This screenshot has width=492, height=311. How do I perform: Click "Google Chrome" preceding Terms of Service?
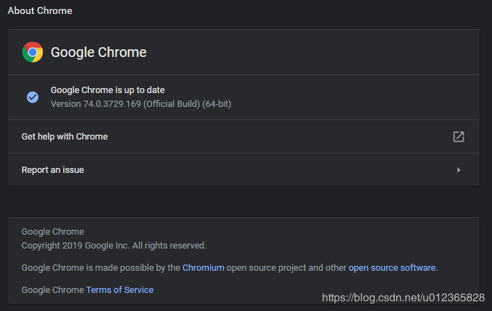click(x=53, y=289)
